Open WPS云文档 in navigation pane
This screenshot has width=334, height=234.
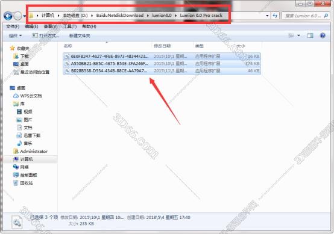pos(31,96)
